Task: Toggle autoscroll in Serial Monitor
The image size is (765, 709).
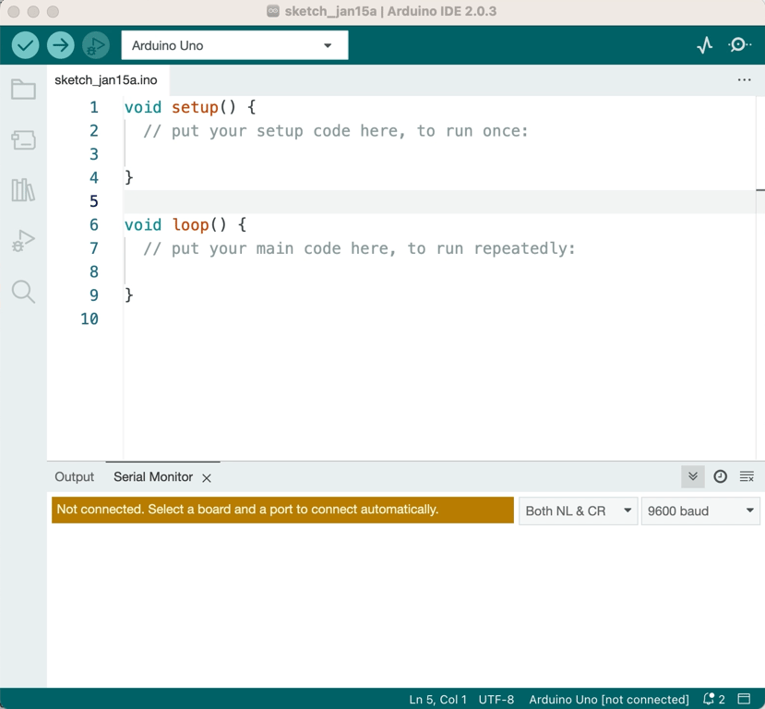Action: point(693,476)
